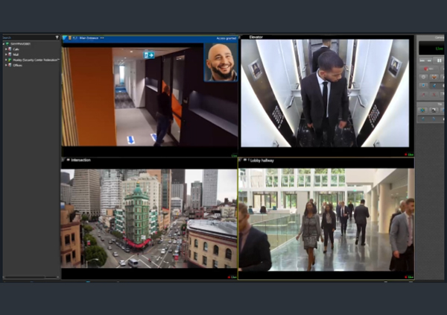Expand the Mall area tree node
This screenshot has height=315, width=447.
coord(6,54)
